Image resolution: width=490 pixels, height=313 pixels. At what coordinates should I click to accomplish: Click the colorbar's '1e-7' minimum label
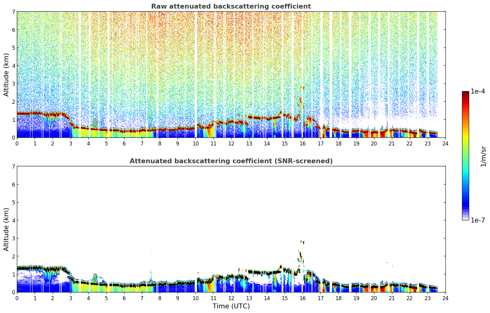pyautogui.click(x=478, y=220)
